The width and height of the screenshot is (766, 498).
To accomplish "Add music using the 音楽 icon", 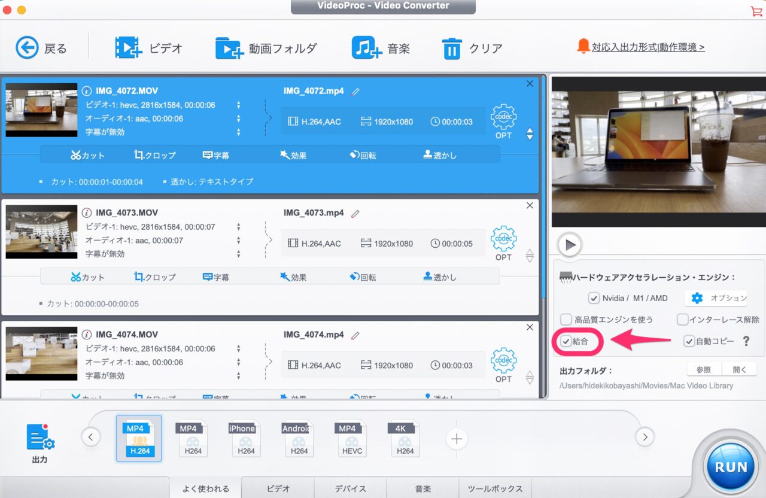I will tap(366, 48).
